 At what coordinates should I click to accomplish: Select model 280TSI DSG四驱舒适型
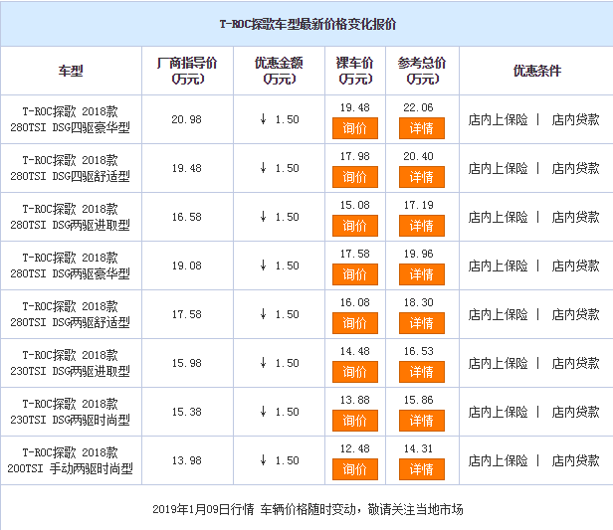[70, 168]
